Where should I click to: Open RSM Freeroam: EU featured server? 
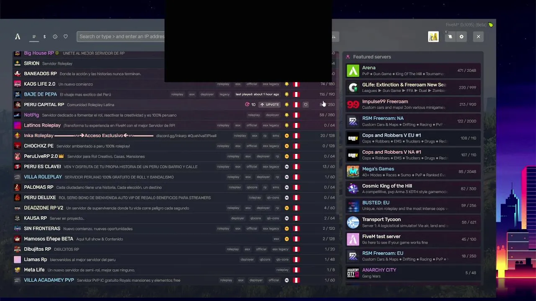click(x=413, y=256)
